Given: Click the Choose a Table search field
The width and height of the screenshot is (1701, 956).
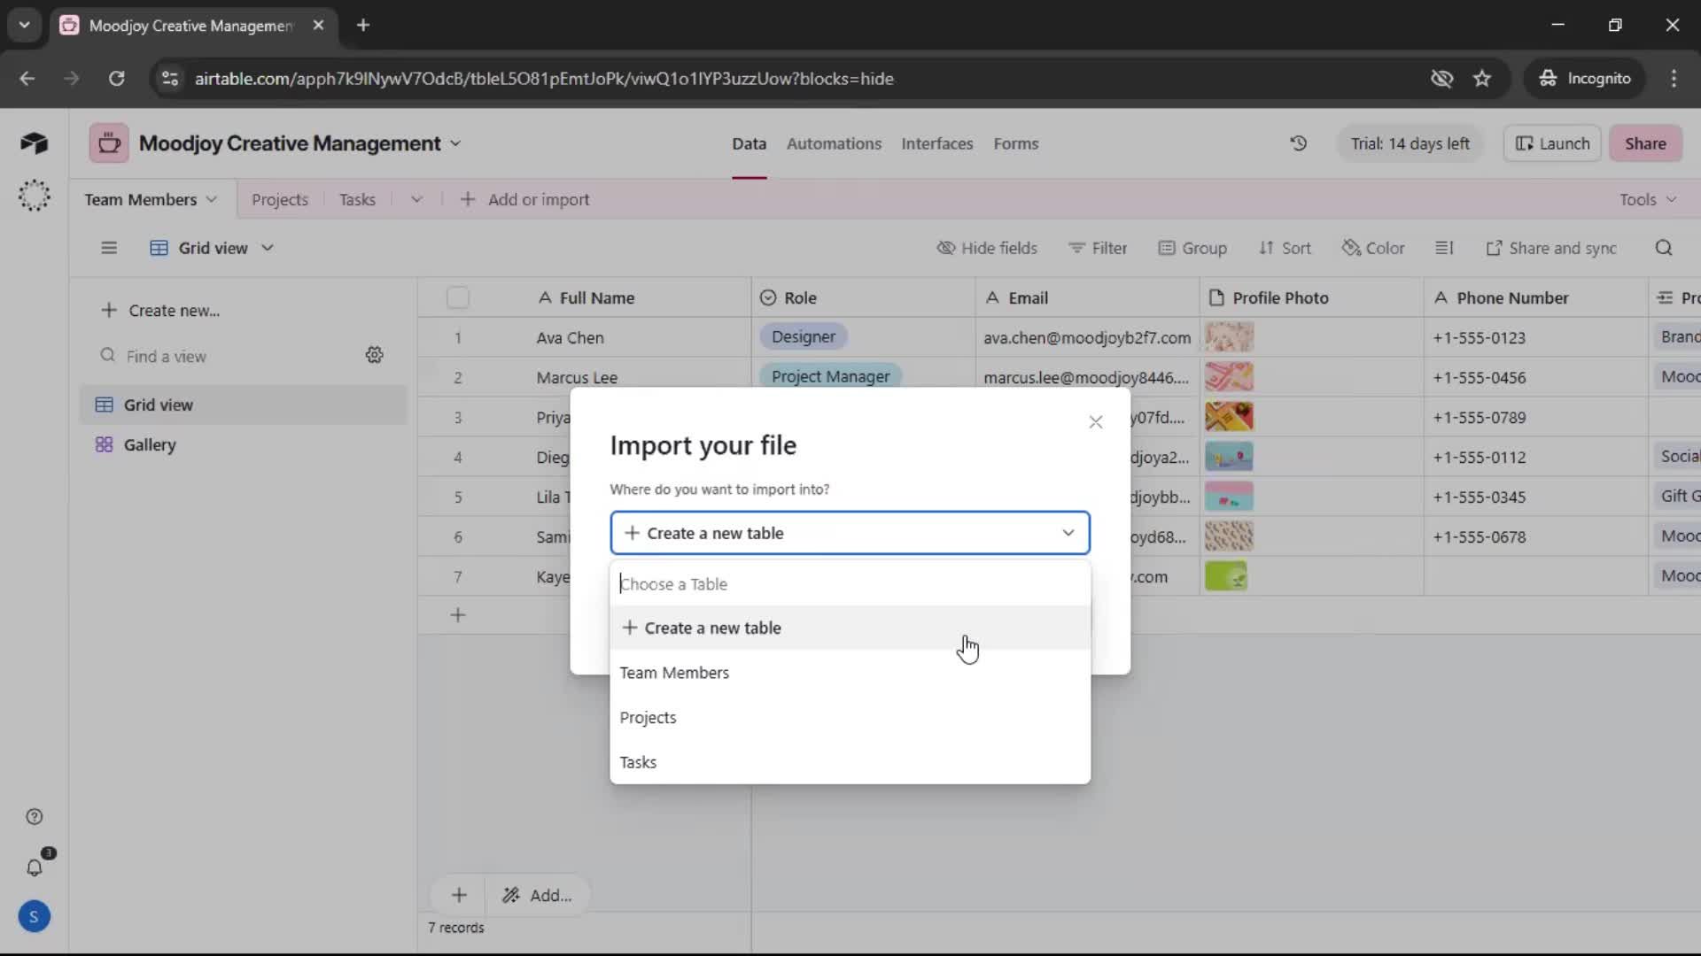Looking at the screenshot, I should click(x=850, y=584).
